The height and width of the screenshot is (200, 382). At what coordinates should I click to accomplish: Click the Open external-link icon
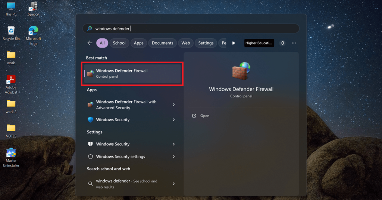[194, 116]
